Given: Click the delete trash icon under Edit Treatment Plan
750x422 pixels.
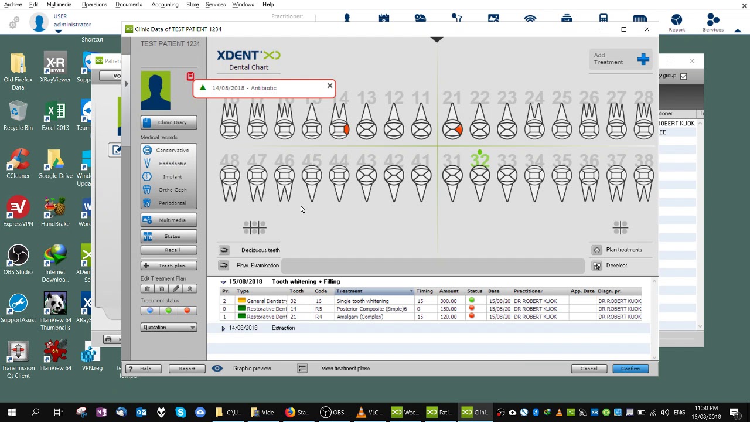Looking at the screenshot, I should point(148,289).
